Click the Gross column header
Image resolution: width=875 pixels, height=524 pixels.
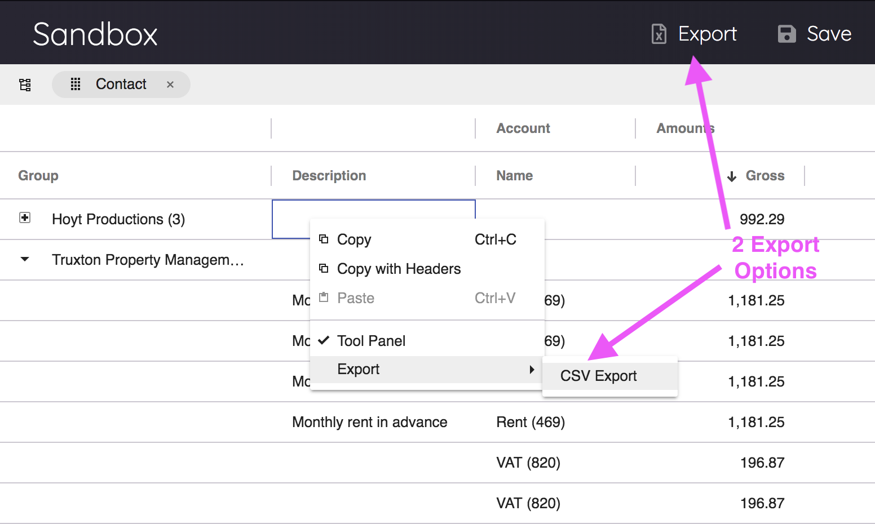tap(765, 176)
